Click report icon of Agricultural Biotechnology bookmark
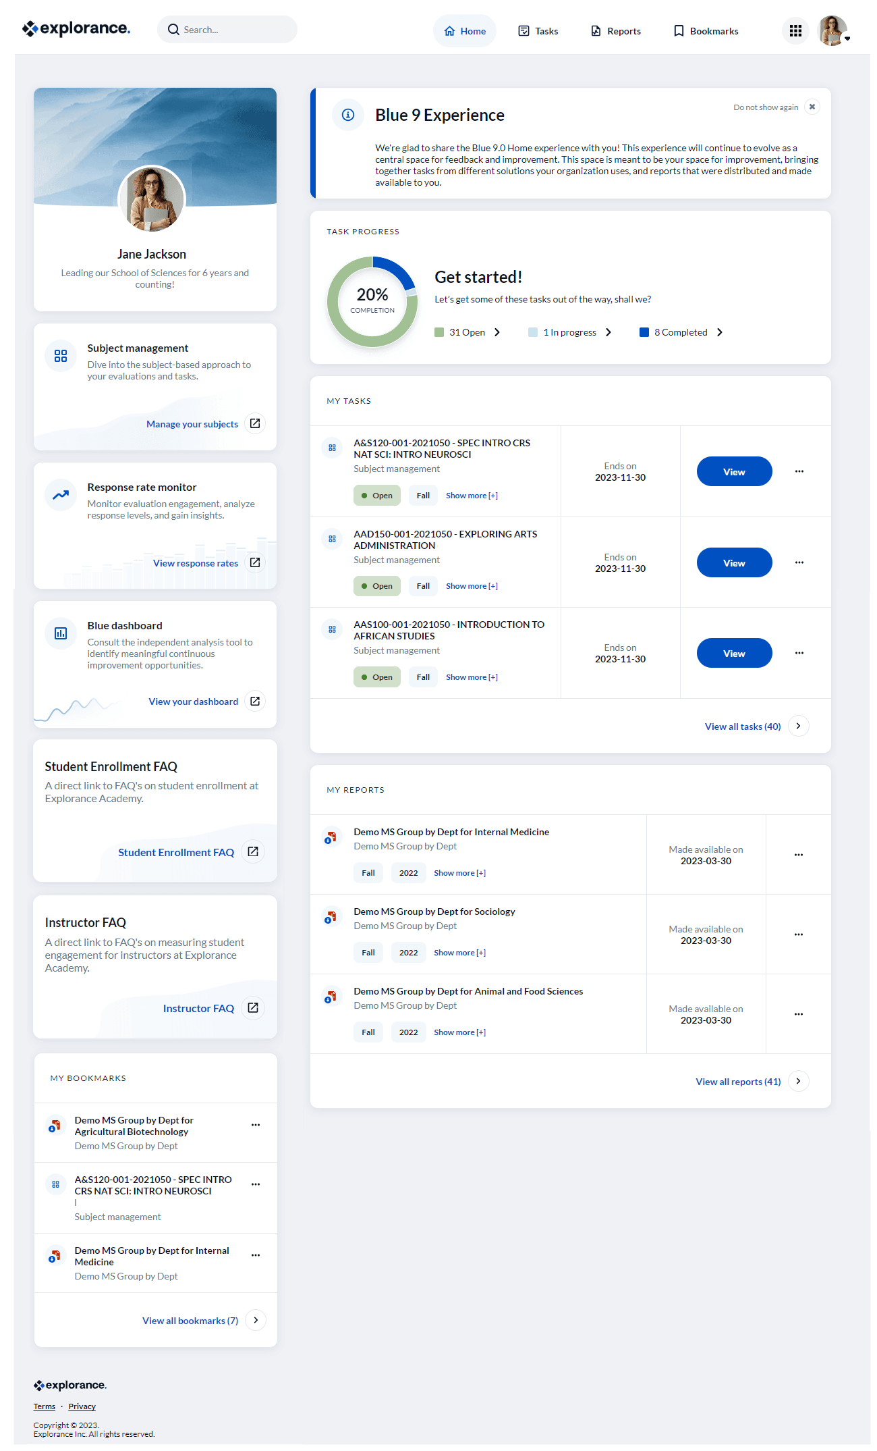Image resolution: width=877 pixels, height=1451 pixels. 55,1126
